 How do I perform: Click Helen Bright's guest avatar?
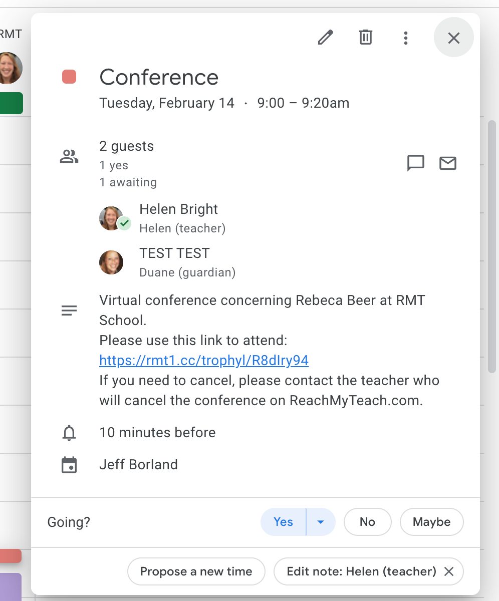tap(112, 218)
